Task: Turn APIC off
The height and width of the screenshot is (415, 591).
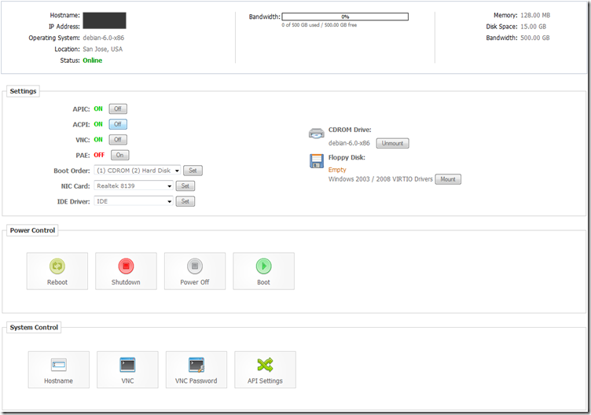Action: (118, 109)
